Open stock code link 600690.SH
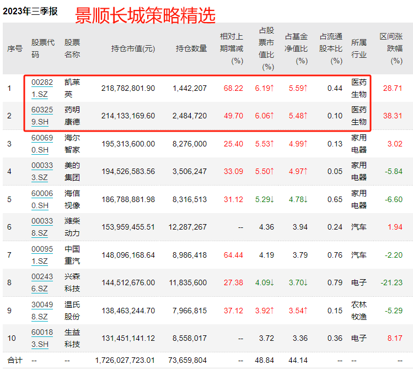This screenshot has height=370, width=413. (x=42, y=144)
